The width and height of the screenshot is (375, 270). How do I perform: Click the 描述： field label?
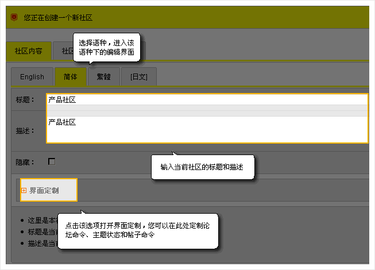tap(25, 130)
